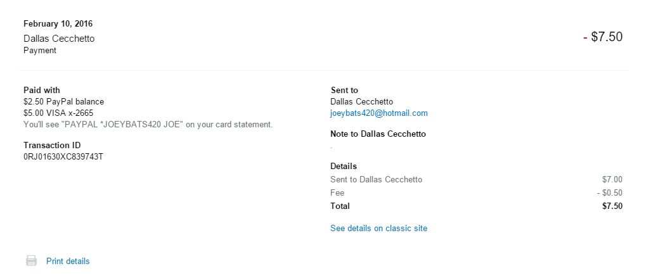This screenshot has height=278, width=653.
Task: Click the Note to Dallas Cecchetto heading
Action: pos(378,134)
